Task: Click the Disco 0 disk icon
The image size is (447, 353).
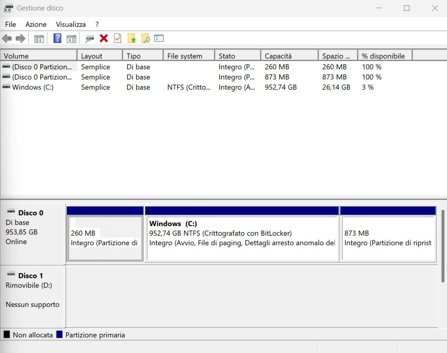Action: (x=11, y=211)
